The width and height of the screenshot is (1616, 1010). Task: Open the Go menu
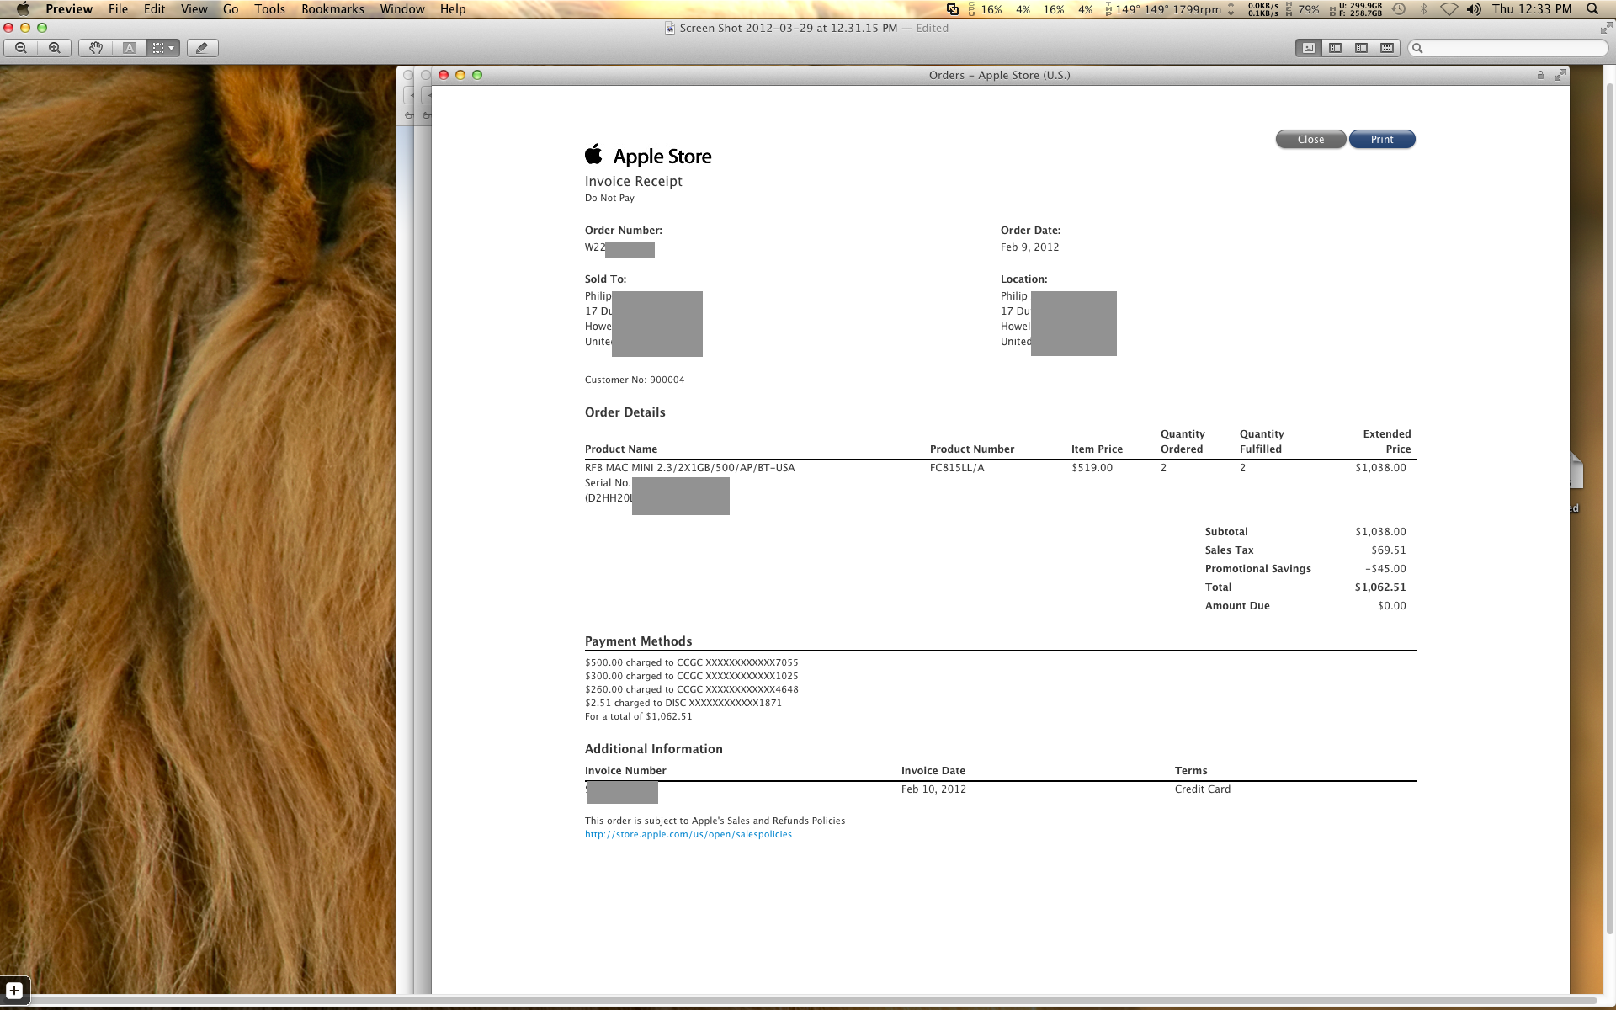click(231, 9)
